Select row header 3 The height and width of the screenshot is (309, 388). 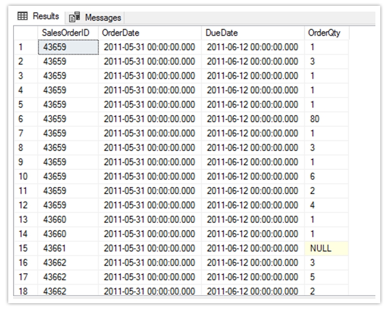coord(26,76)
